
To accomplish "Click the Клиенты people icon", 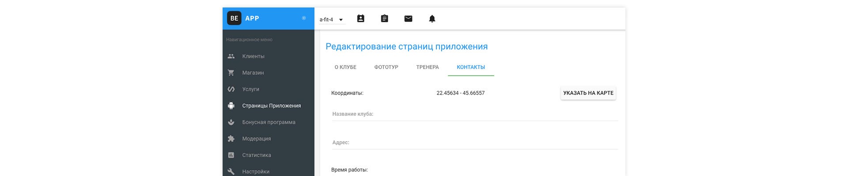I will (x=231, y=56).
